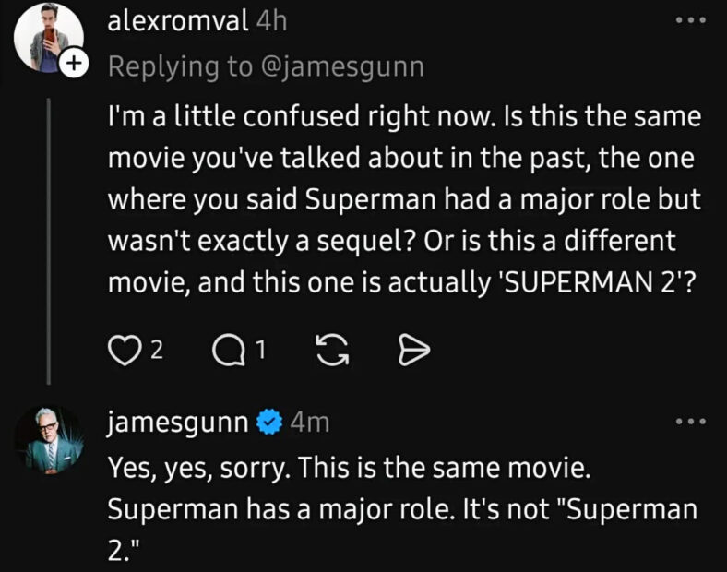
Task: Open the three-dot menu on alexromval's post
Action: point(689,21)
